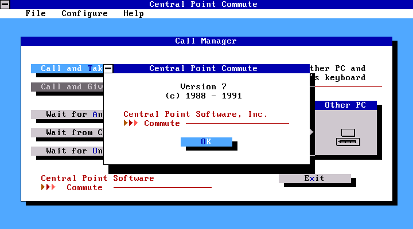The height and width of the screenshot is (229, 413).
Task: Click the Commute arrows logo in dialog
Action: 131,123
